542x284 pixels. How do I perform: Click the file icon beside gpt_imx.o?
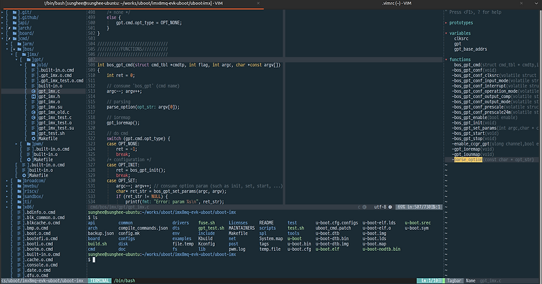(33, 102)
